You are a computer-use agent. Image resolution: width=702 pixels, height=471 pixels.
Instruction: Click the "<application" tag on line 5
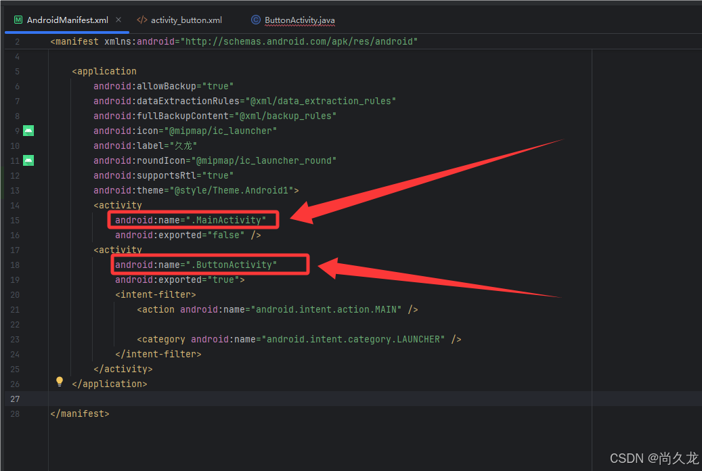[104, 71]
